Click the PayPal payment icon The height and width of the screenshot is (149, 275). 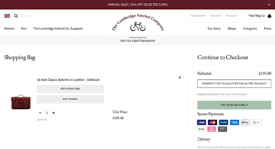tap(223, 122)
